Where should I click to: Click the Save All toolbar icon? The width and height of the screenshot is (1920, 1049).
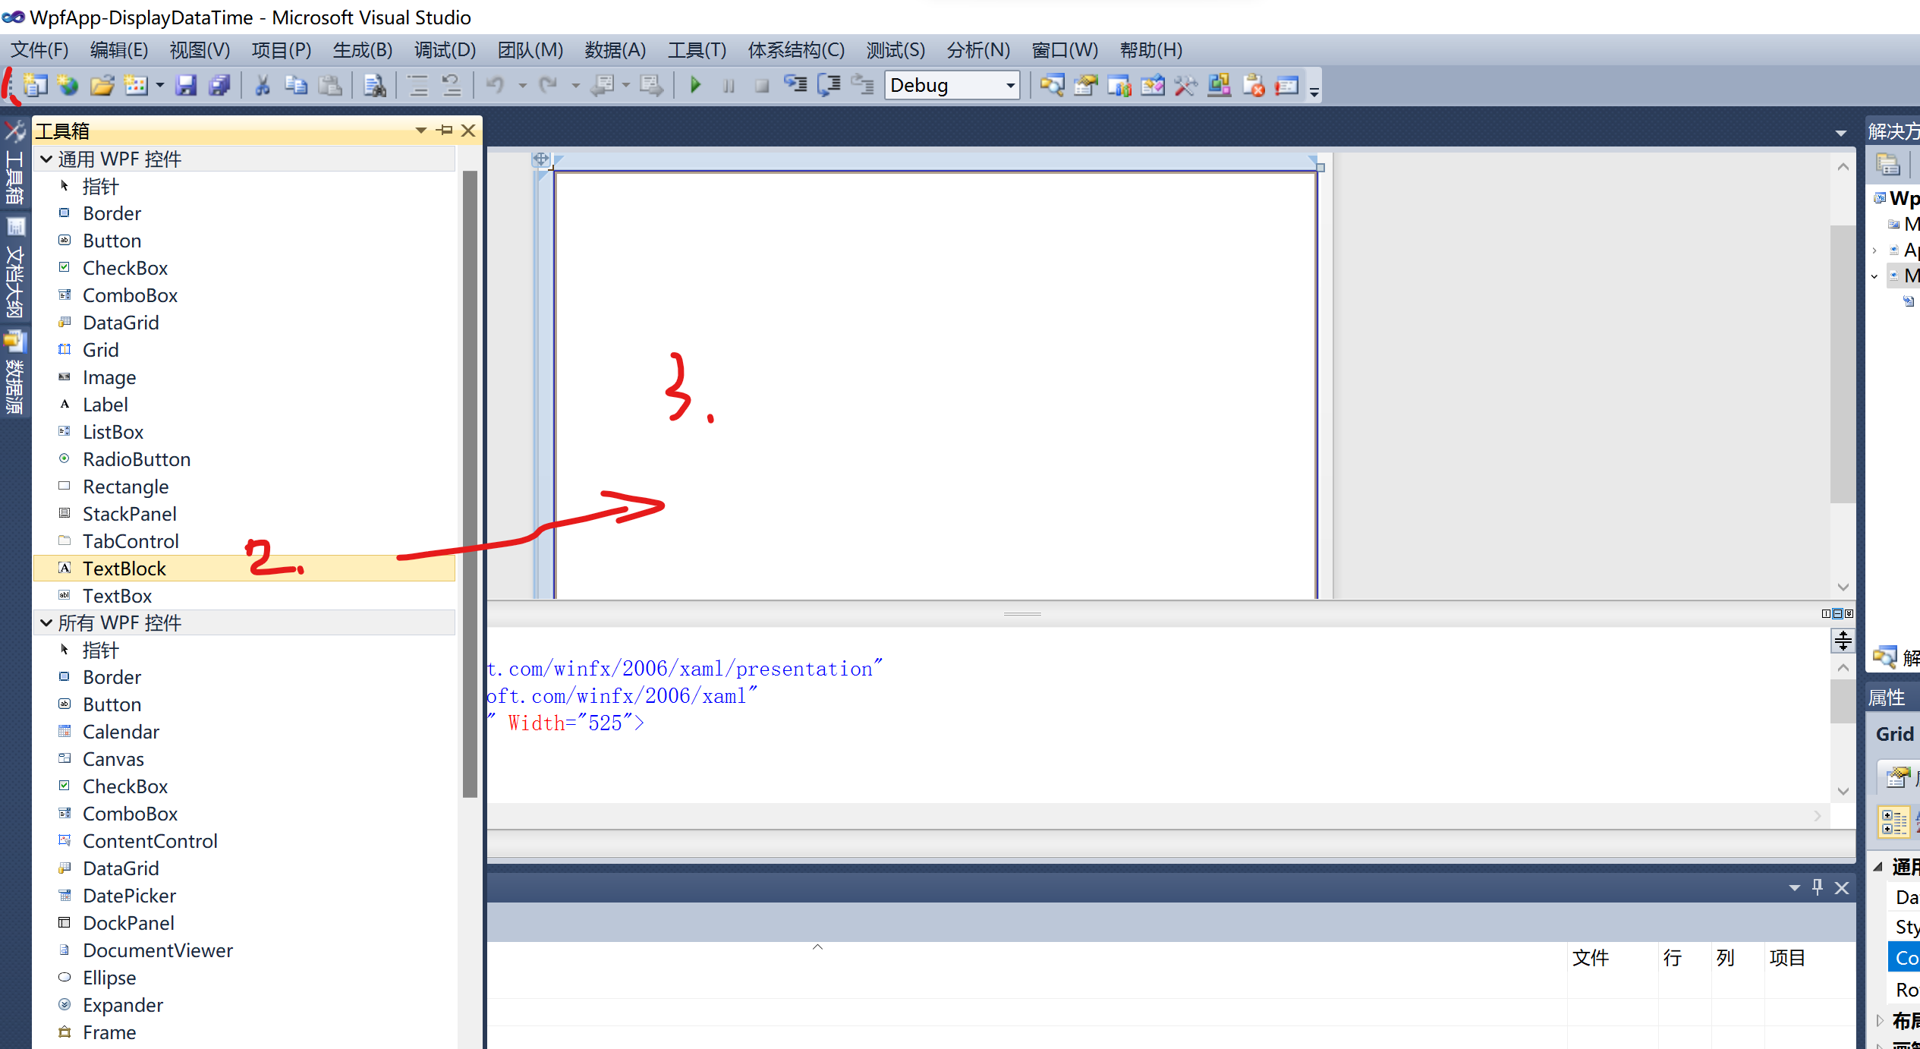click(x=219, y=85)
